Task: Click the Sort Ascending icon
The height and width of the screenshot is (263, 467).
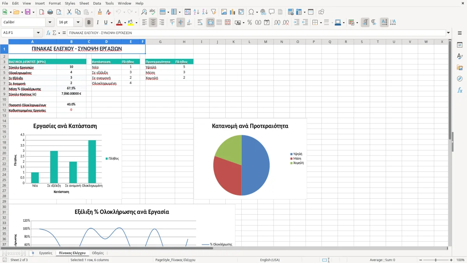Action: [x=196, y=12]
